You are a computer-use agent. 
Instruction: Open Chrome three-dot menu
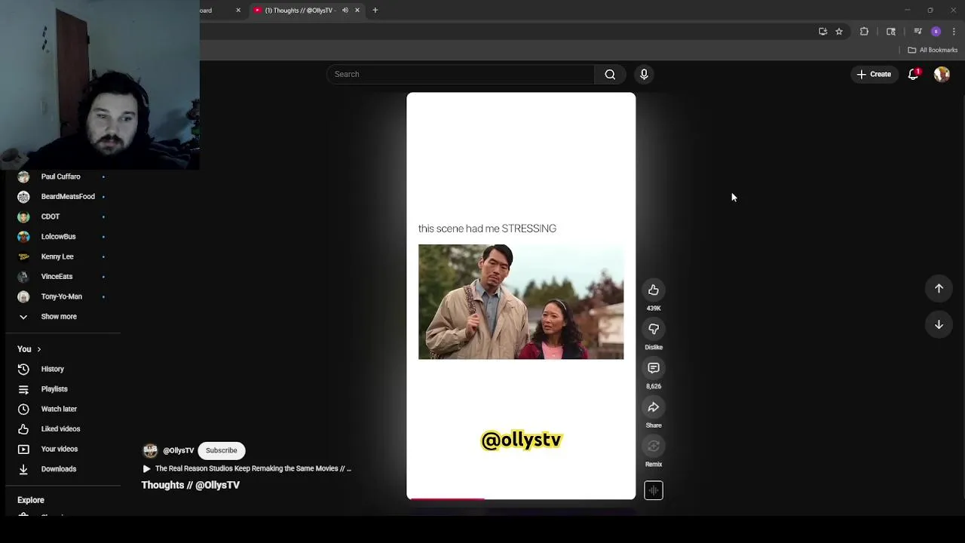[954, 32]
